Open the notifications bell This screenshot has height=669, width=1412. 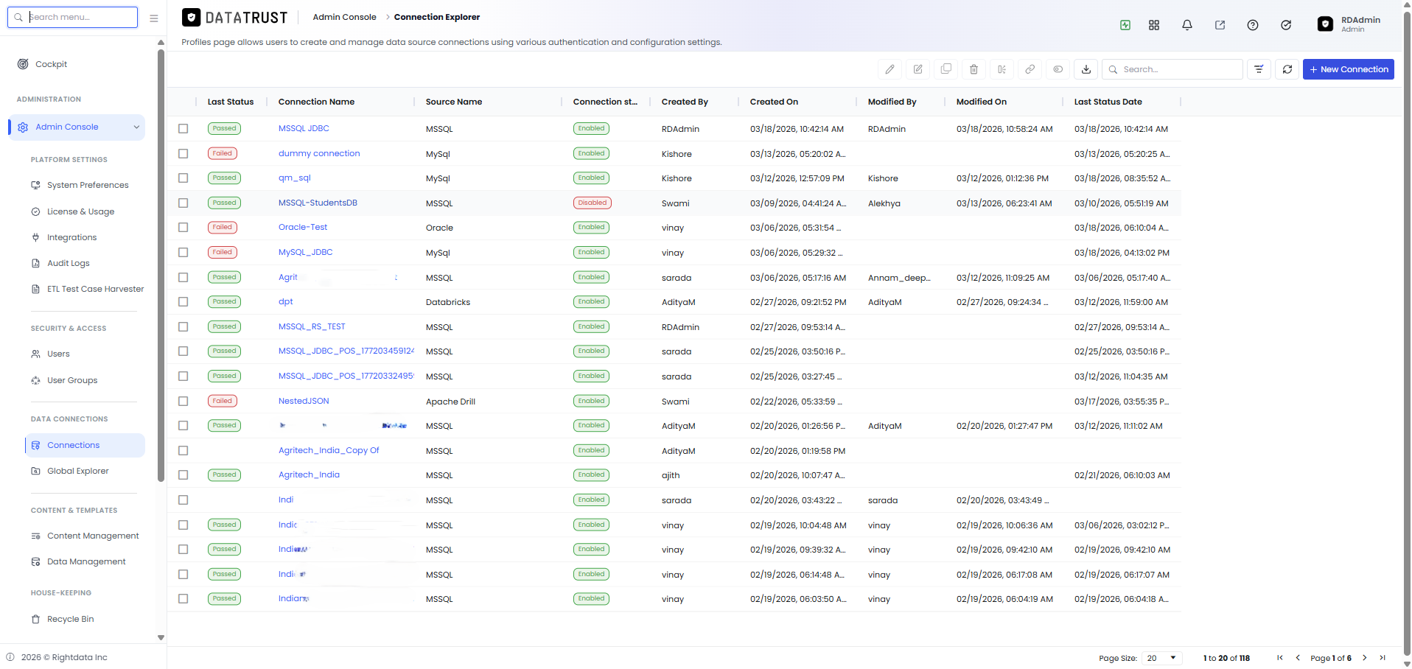(x=1187, y=25)
